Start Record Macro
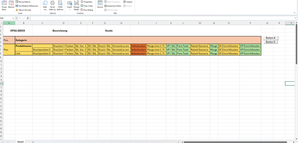The width and height of the screenshot is (298, 143). click(x=23, y=2)
